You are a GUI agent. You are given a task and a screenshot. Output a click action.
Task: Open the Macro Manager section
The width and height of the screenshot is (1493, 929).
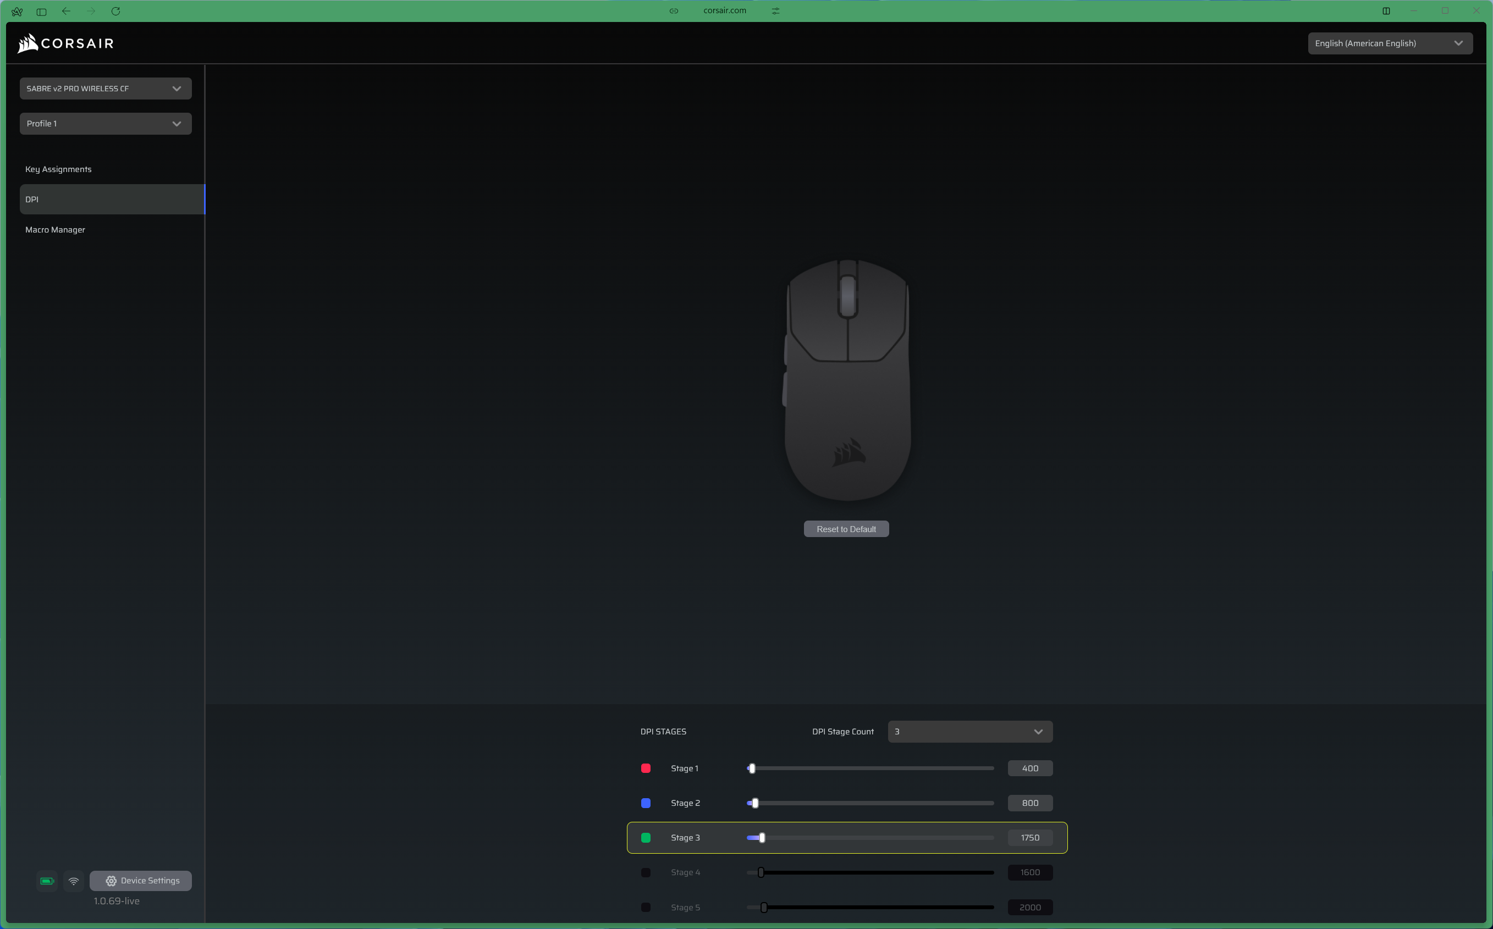point(56,229)
